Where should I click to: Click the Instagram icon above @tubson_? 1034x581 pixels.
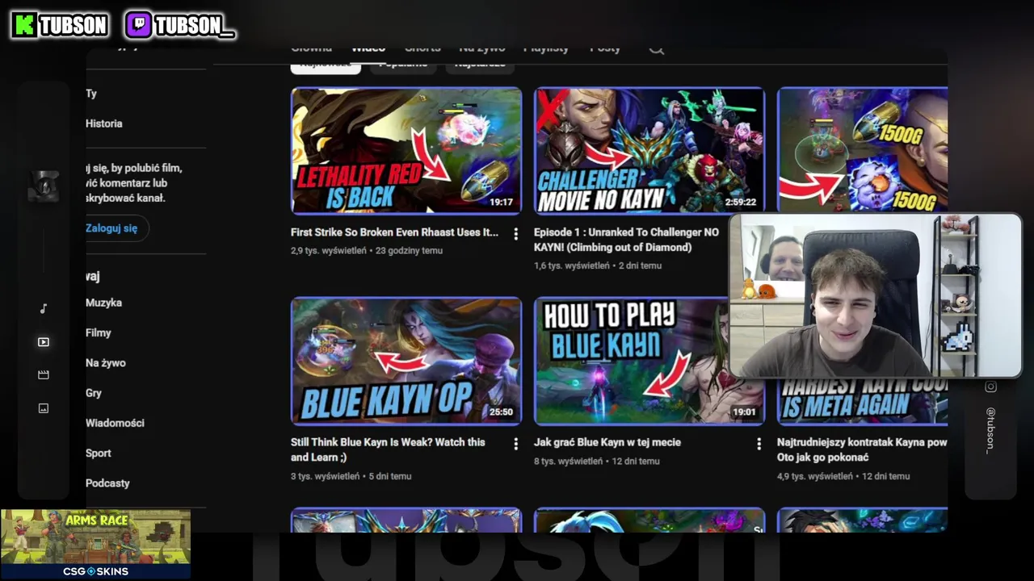coord(990,387)
